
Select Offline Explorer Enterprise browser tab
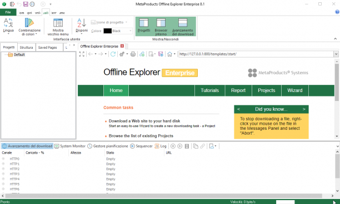coord(99,47)
